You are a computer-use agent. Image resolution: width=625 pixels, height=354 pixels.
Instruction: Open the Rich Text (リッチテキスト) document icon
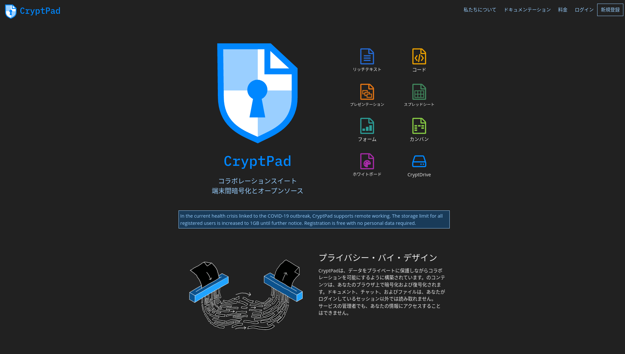pyautogui.click(x=367, y=56)
